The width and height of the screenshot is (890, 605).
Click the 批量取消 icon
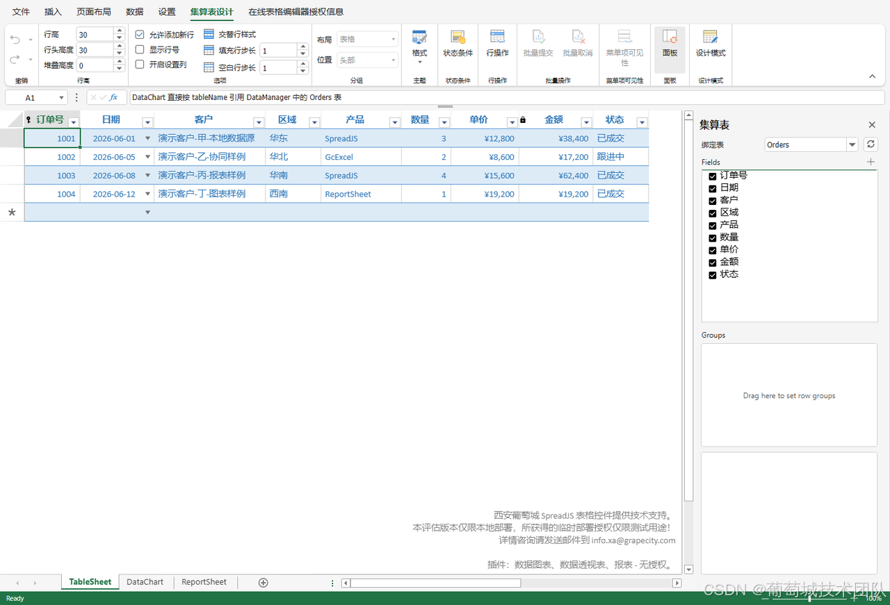[x=578, y=38]
